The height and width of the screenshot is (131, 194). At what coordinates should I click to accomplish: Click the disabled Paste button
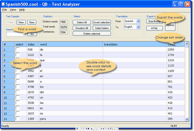(x=10, y=22)
